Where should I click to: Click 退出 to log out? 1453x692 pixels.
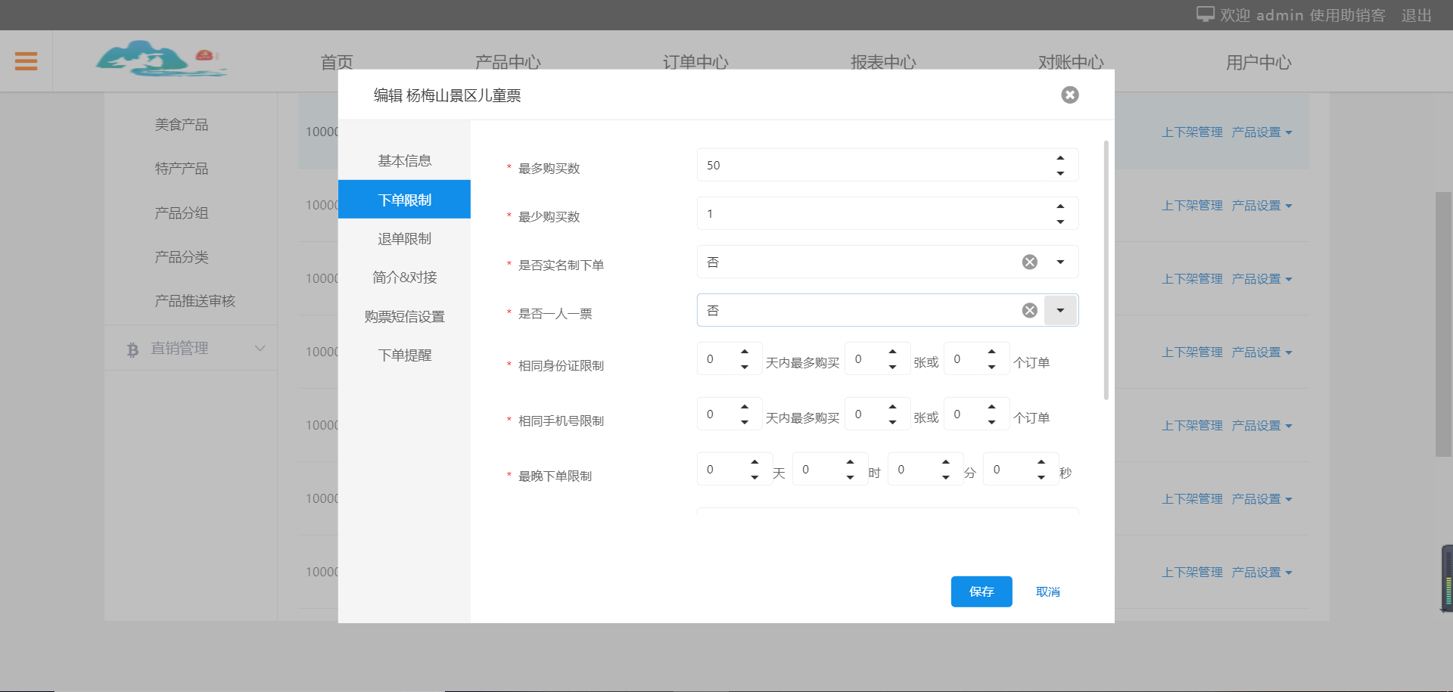(1416, 15)
